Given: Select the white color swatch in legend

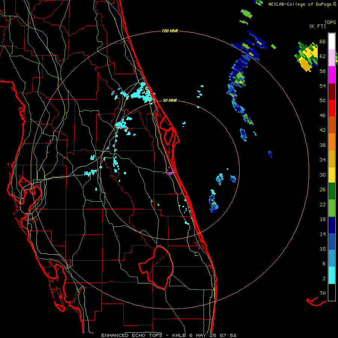Looking at the screenshot, I should pos(332,41).
